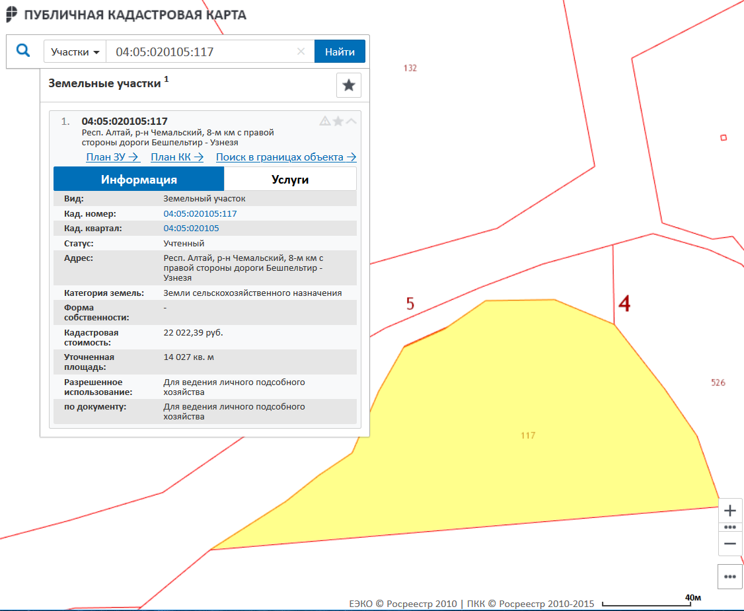Click the small red square marker on map
Screen dimensions: 744x611
coord(724,137)
